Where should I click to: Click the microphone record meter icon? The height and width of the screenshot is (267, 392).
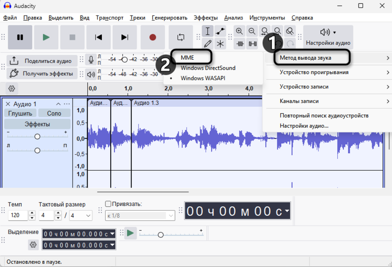91,60
